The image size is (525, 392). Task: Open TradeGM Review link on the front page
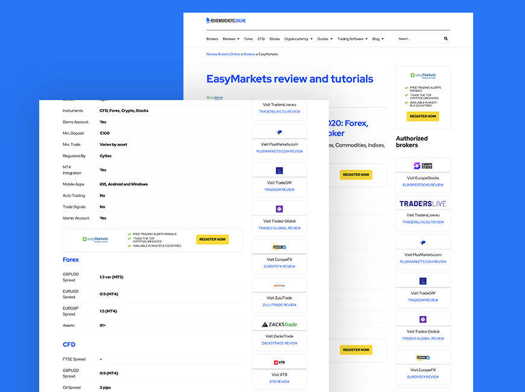pyautogui.click(x=279, y=190)
